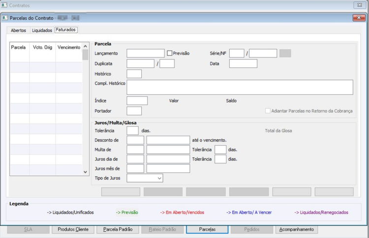This screenshot has height=238, width=369.
Task: Click the gray button beside Série/NF
Action: [285, 53]
